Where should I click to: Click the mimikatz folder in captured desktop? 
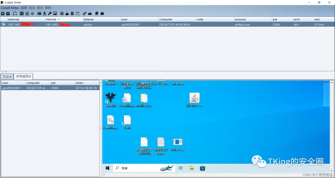(144, 100)
